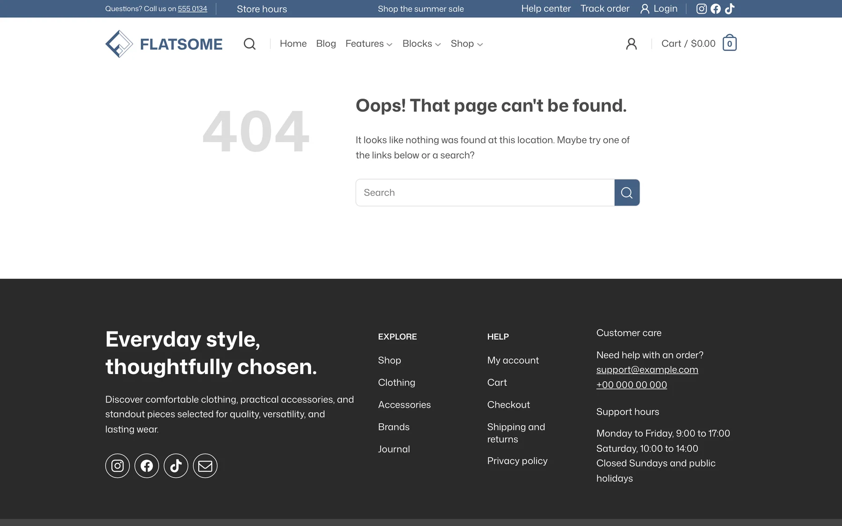The image size is (842, 526).
Task: Open Blog in main navigation
Action: pyautogui.click(x=326, y=43)
